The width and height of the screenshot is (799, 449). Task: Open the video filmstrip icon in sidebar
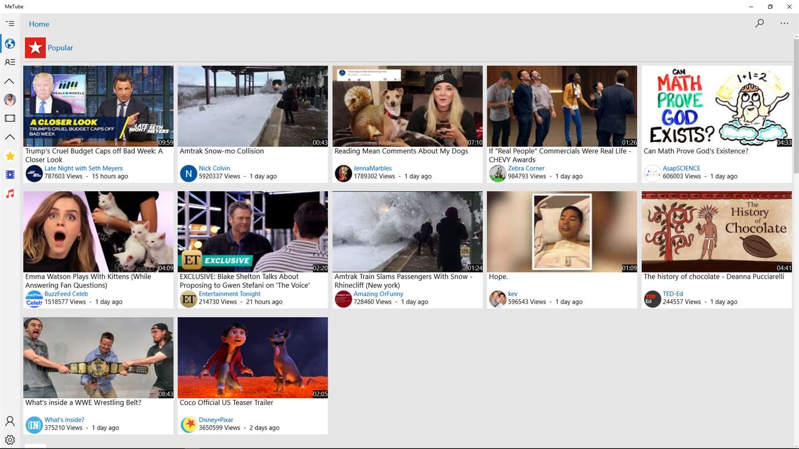[10, 118]
